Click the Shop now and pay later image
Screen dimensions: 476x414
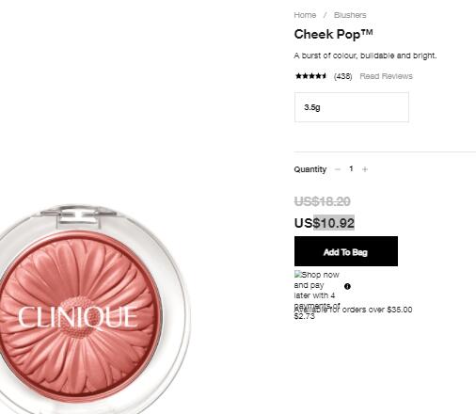pos(317,295)
